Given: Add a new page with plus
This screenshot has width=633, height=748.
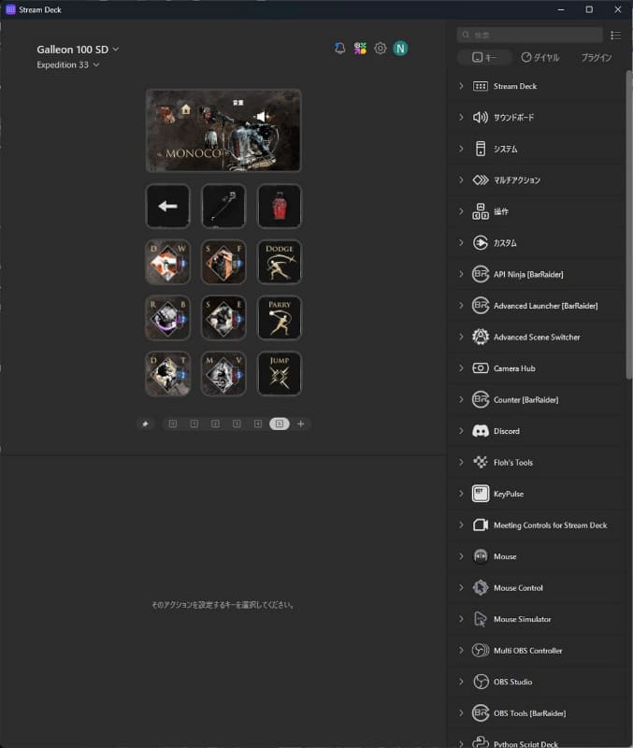Looking at the screenshot, I should (x=300, y=424).
